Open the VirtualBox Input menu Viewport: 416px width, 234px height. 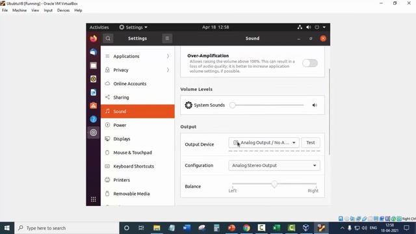pyautogui.click(x=48, y=10)
